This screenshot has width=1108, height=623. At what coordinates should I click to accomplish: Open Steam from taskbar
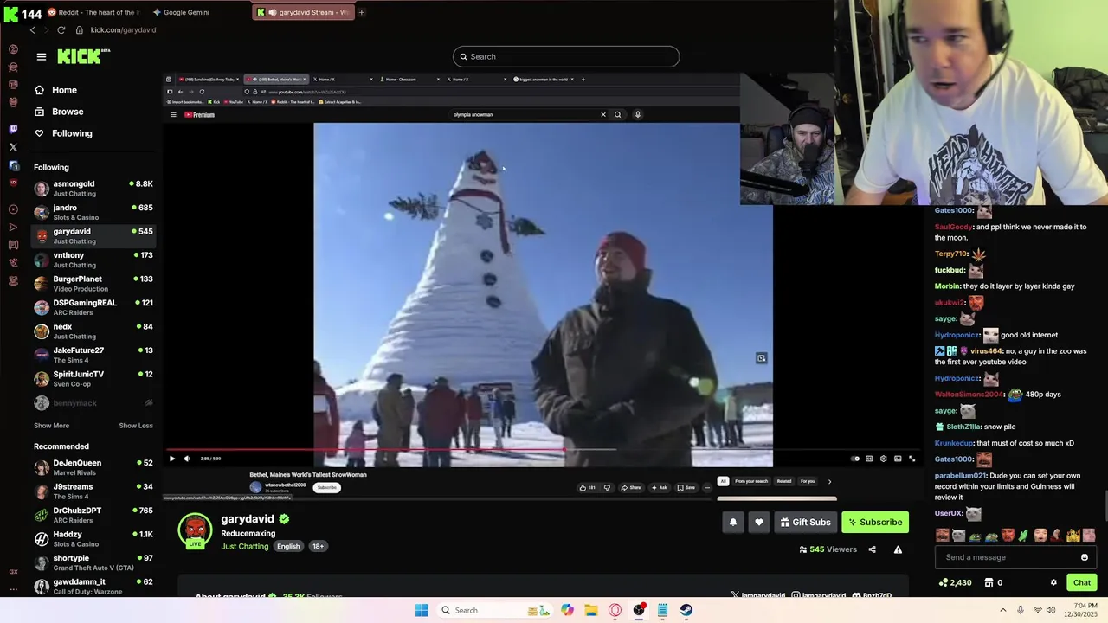[686, 610]
